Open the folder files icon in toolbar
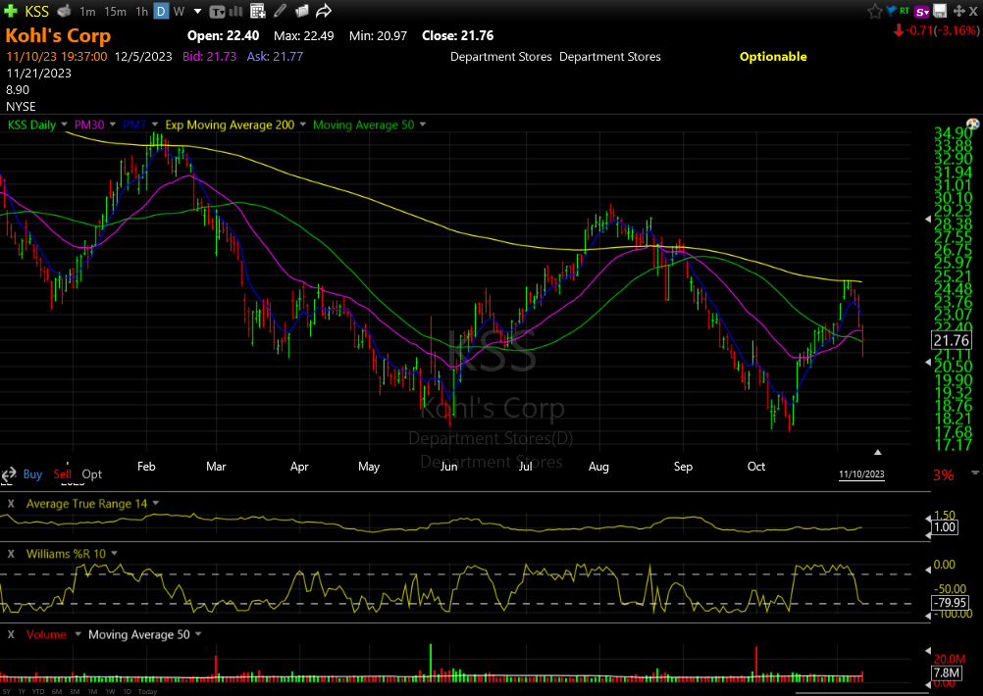 click(x=301, y=11)
